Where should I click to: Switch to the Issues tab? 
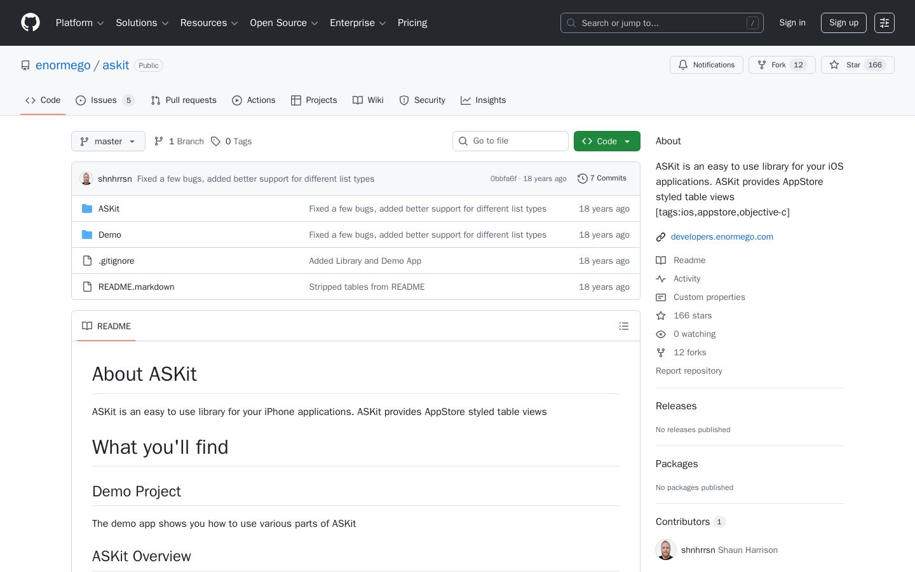[105, 100]
